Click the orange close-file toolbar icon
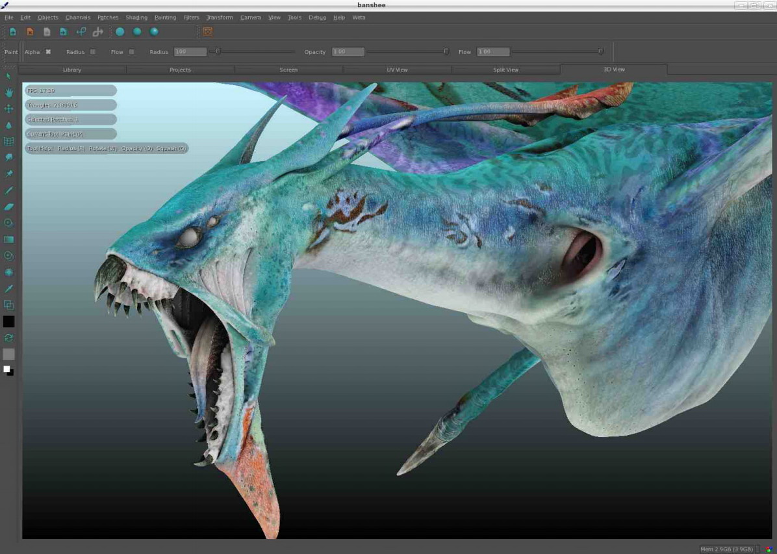 30,31
